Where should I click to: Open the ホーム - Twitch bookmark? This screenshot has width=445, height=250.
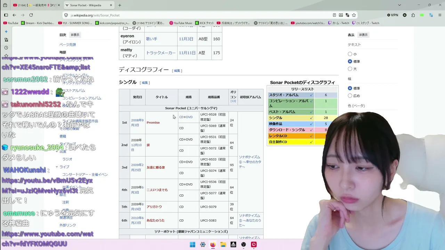pyautogui.click(x=338, y=23)
